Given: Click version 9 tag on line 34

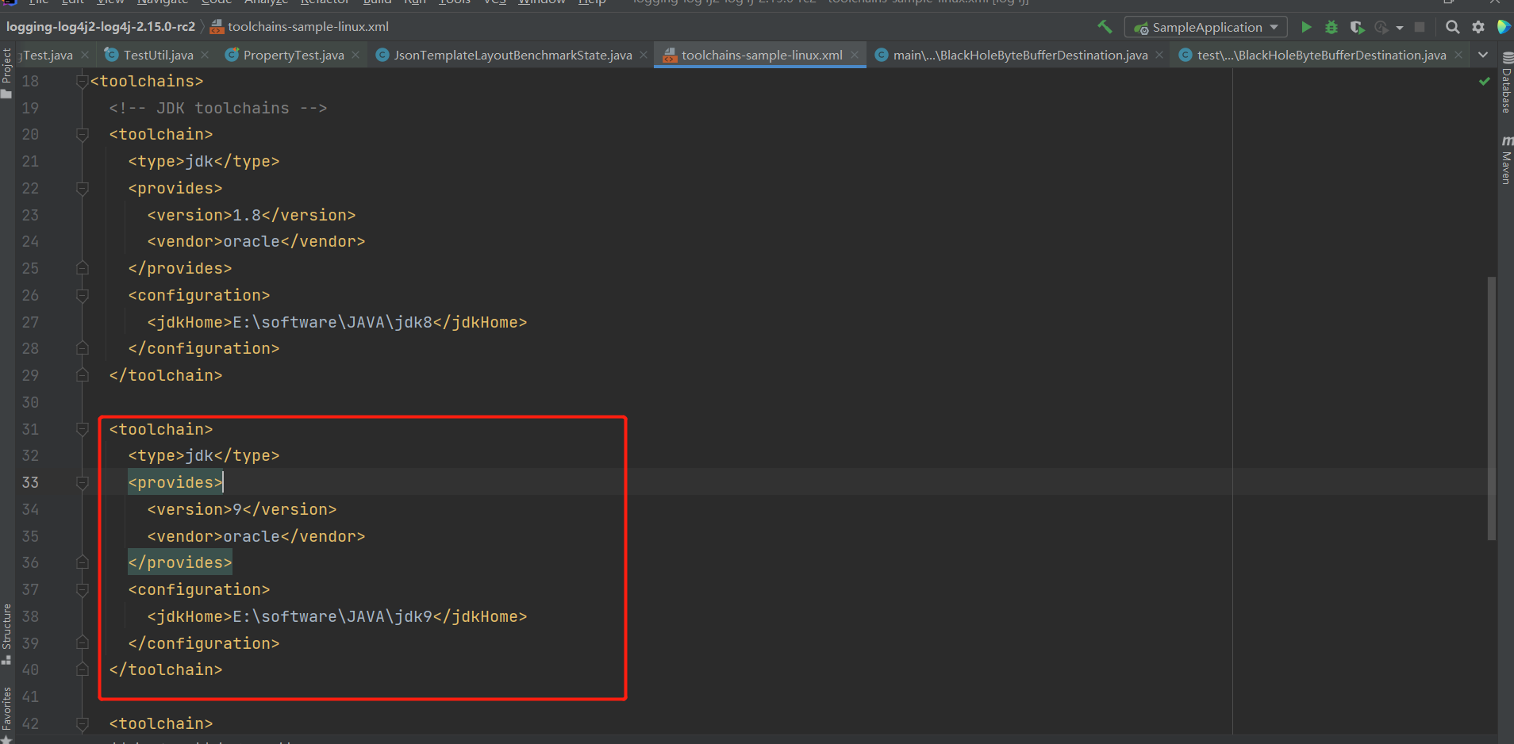Looking at the screenshot, I should coord(242,509).
